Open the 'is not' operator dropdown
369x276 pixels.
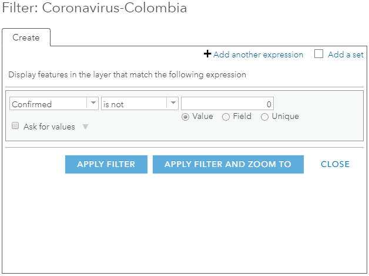(x=134, y=104)
